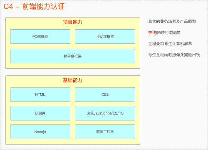Select the 移动端框架 box
This screenshot has height=150, width=208.
105,37
